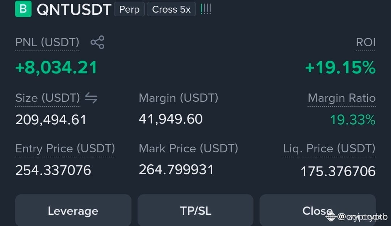Select the +8,034.21 PNL value
391x226 pixels.
click(x=56, y=68)
